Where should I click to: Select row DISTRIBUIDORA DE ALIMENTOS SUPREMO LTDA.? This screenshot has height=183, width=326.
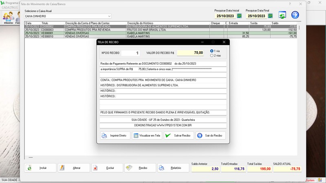pyautogui.click(x=161, y=26)
